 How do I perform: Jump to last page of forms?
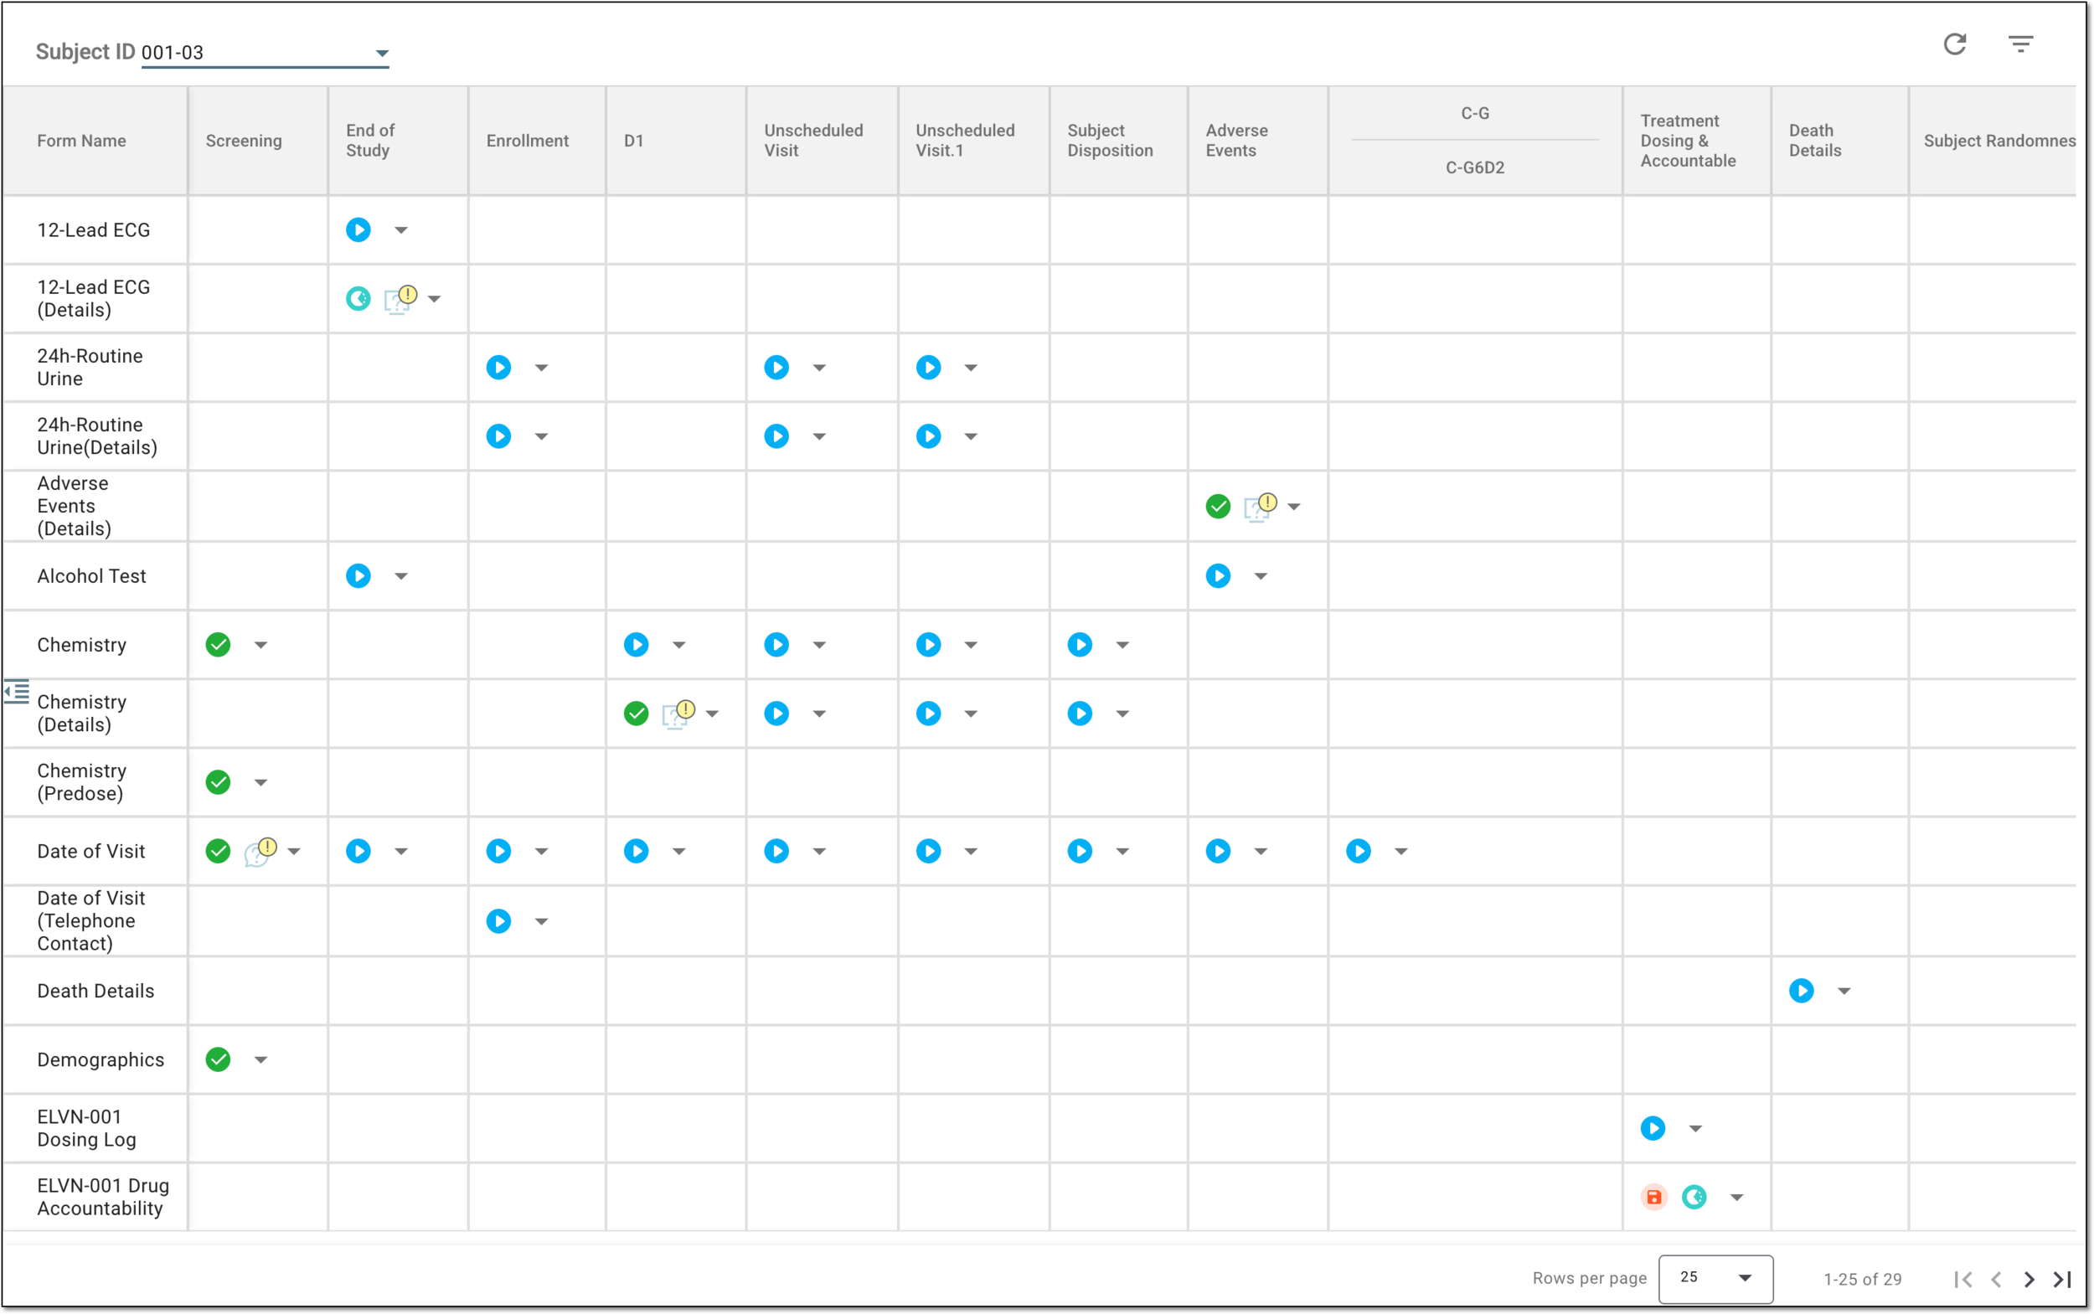pyautogui.click(x=2063, y=1279)
